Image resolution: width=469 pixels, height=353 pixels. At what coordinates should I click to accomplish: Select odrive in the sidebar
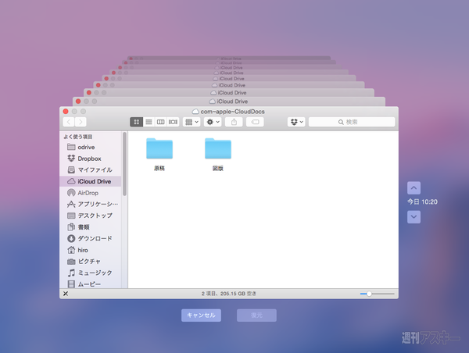[x=91, y=147]
